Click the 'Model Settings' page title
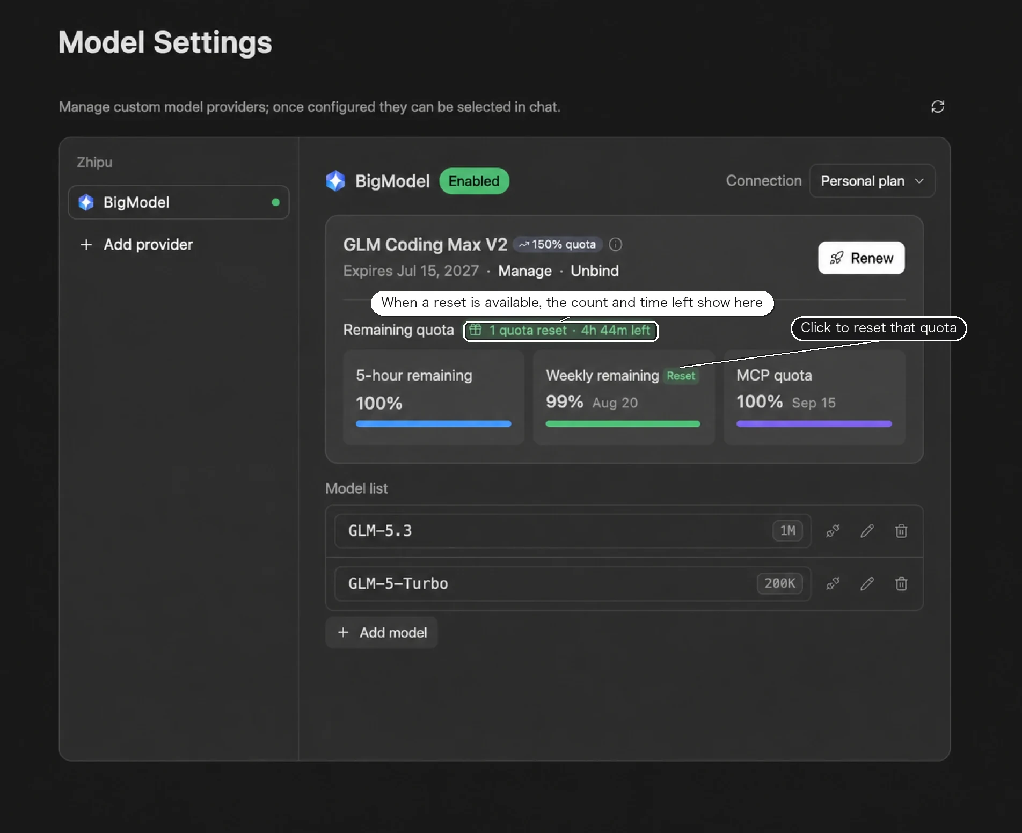1022x833 pixels. (x=165, y=42)
